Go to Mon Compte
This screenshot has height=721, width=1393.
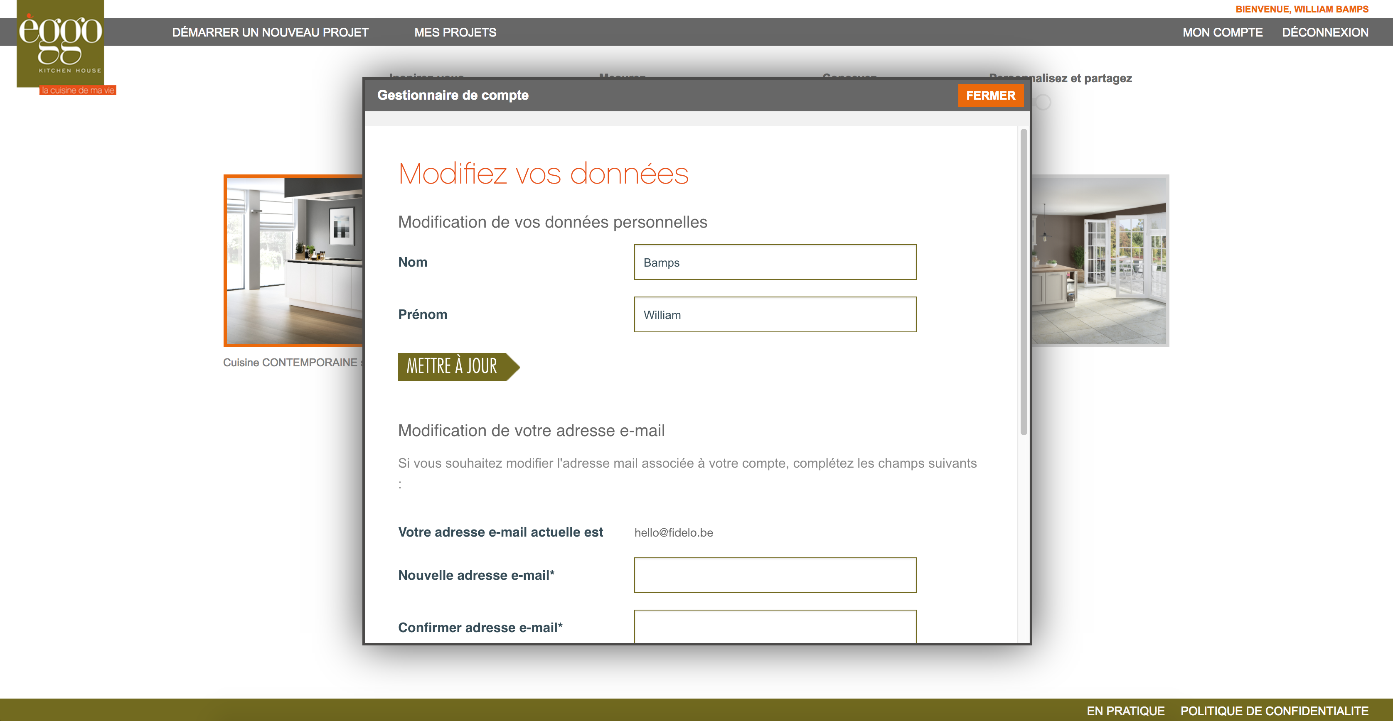click(1222, 32)
